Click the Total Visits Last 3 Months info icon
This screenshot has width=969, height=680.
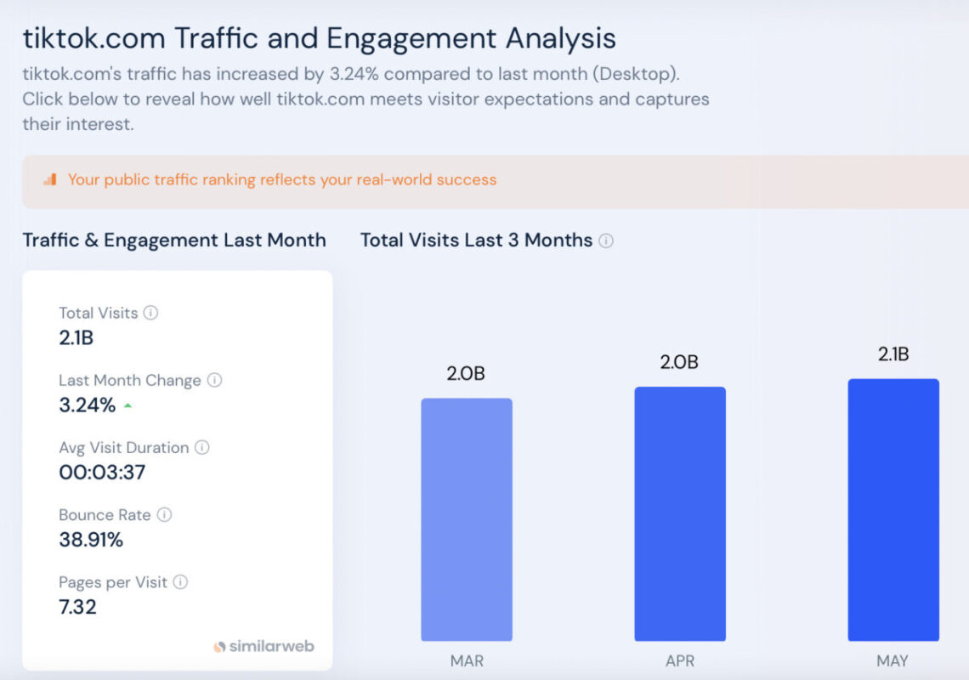click(x=605, y=240)
